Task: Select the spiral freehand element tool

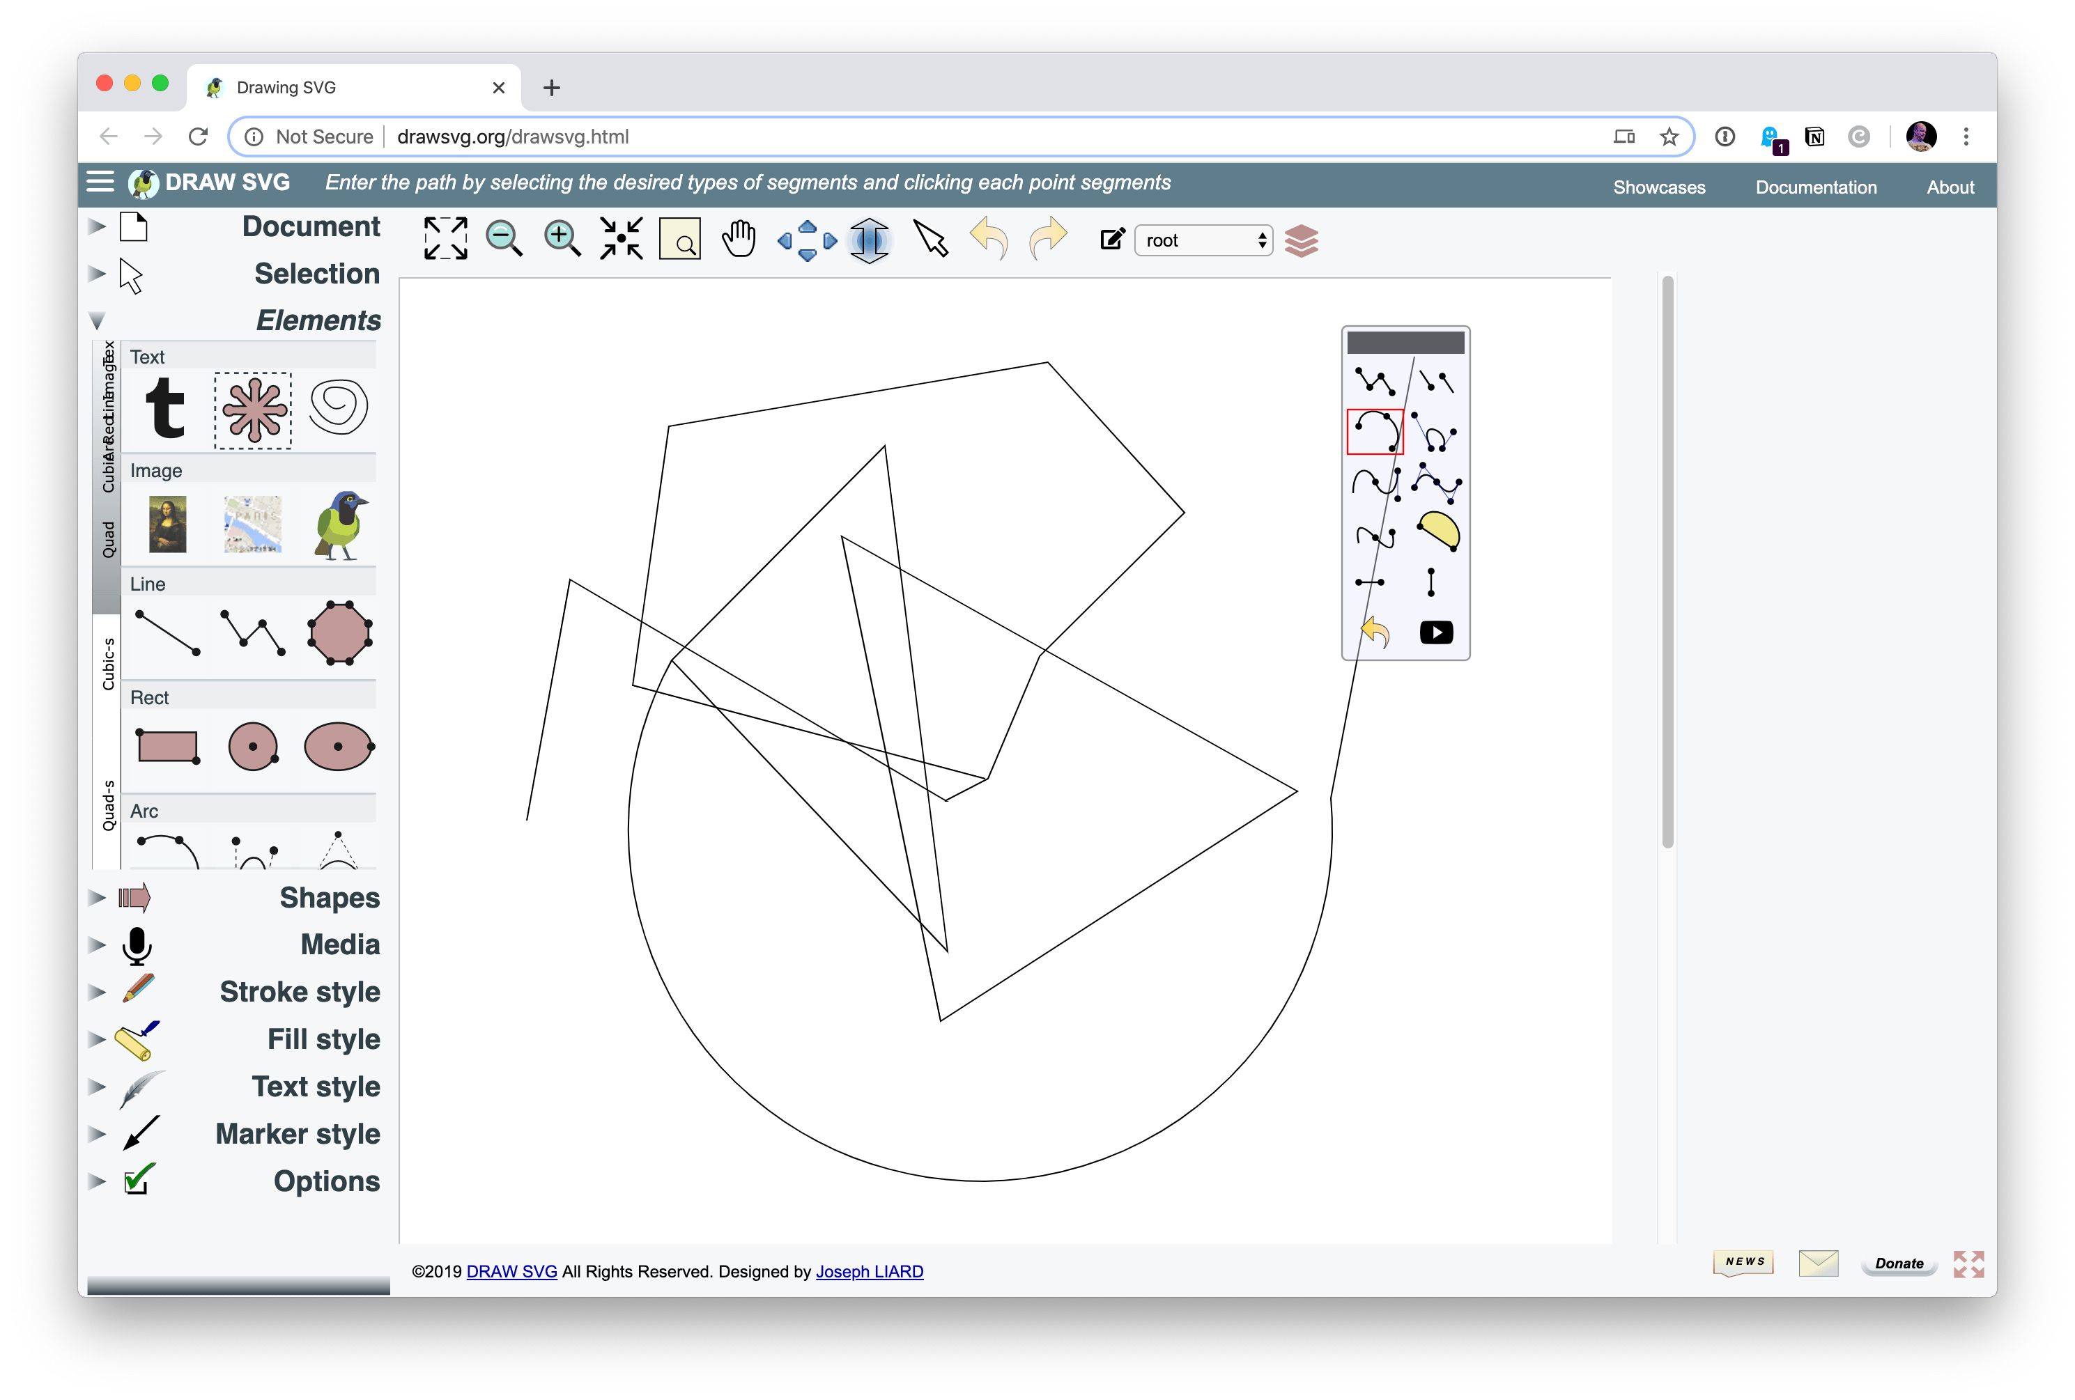Action: (x=339, y=407)
